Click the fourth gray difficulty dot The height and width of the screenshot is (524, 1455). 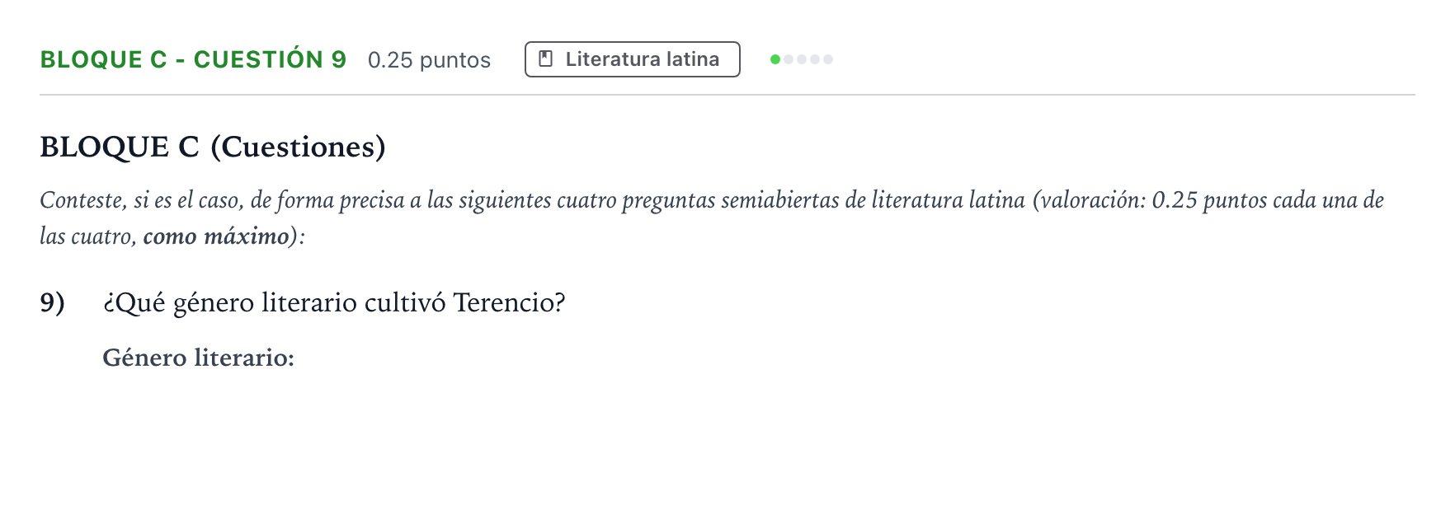pyautogui.click(x=815, y=59)
